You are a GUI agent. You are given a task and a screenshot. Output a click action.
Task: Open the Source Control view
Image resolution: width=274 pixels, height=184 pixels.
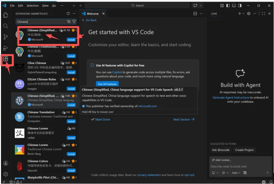(x=6, y=37)
